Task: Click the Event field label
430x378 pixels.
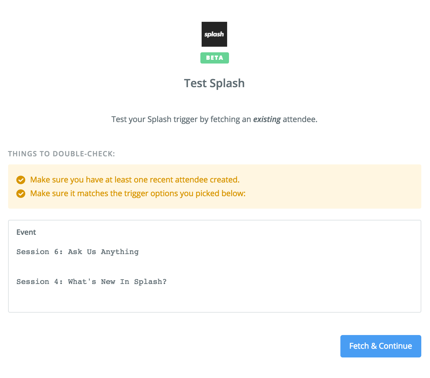Action: click(x=26, y=232)
